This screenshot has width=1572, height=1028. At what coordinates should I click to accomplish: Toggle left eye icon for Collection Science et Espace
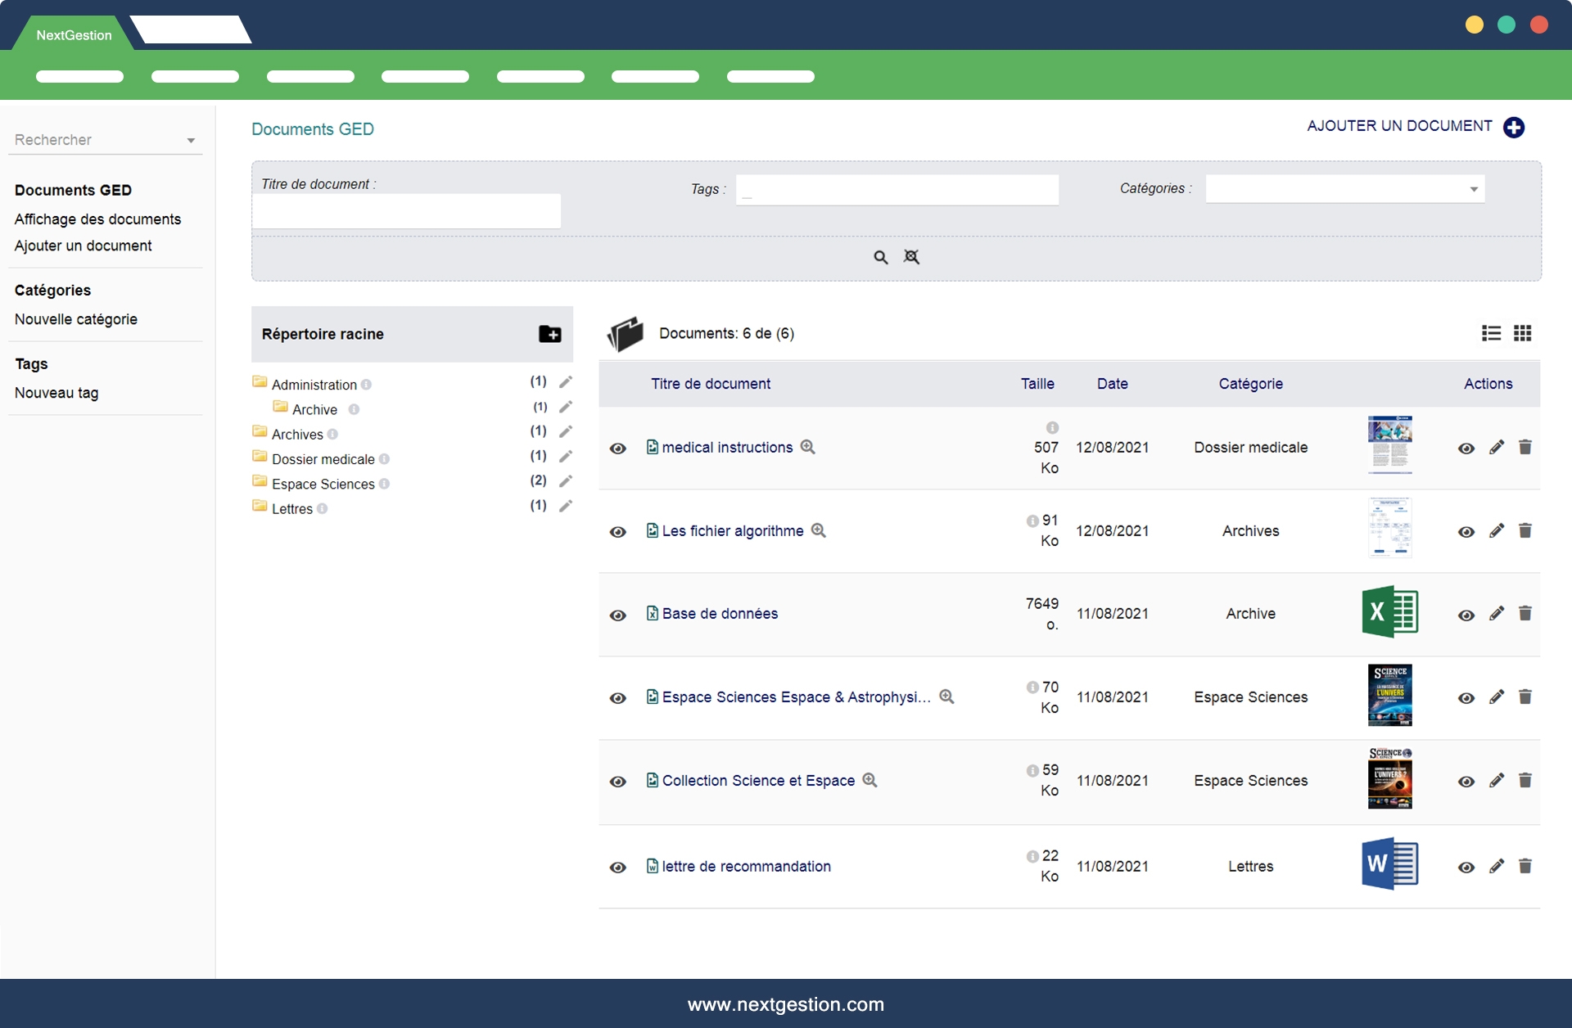(618, 782)
